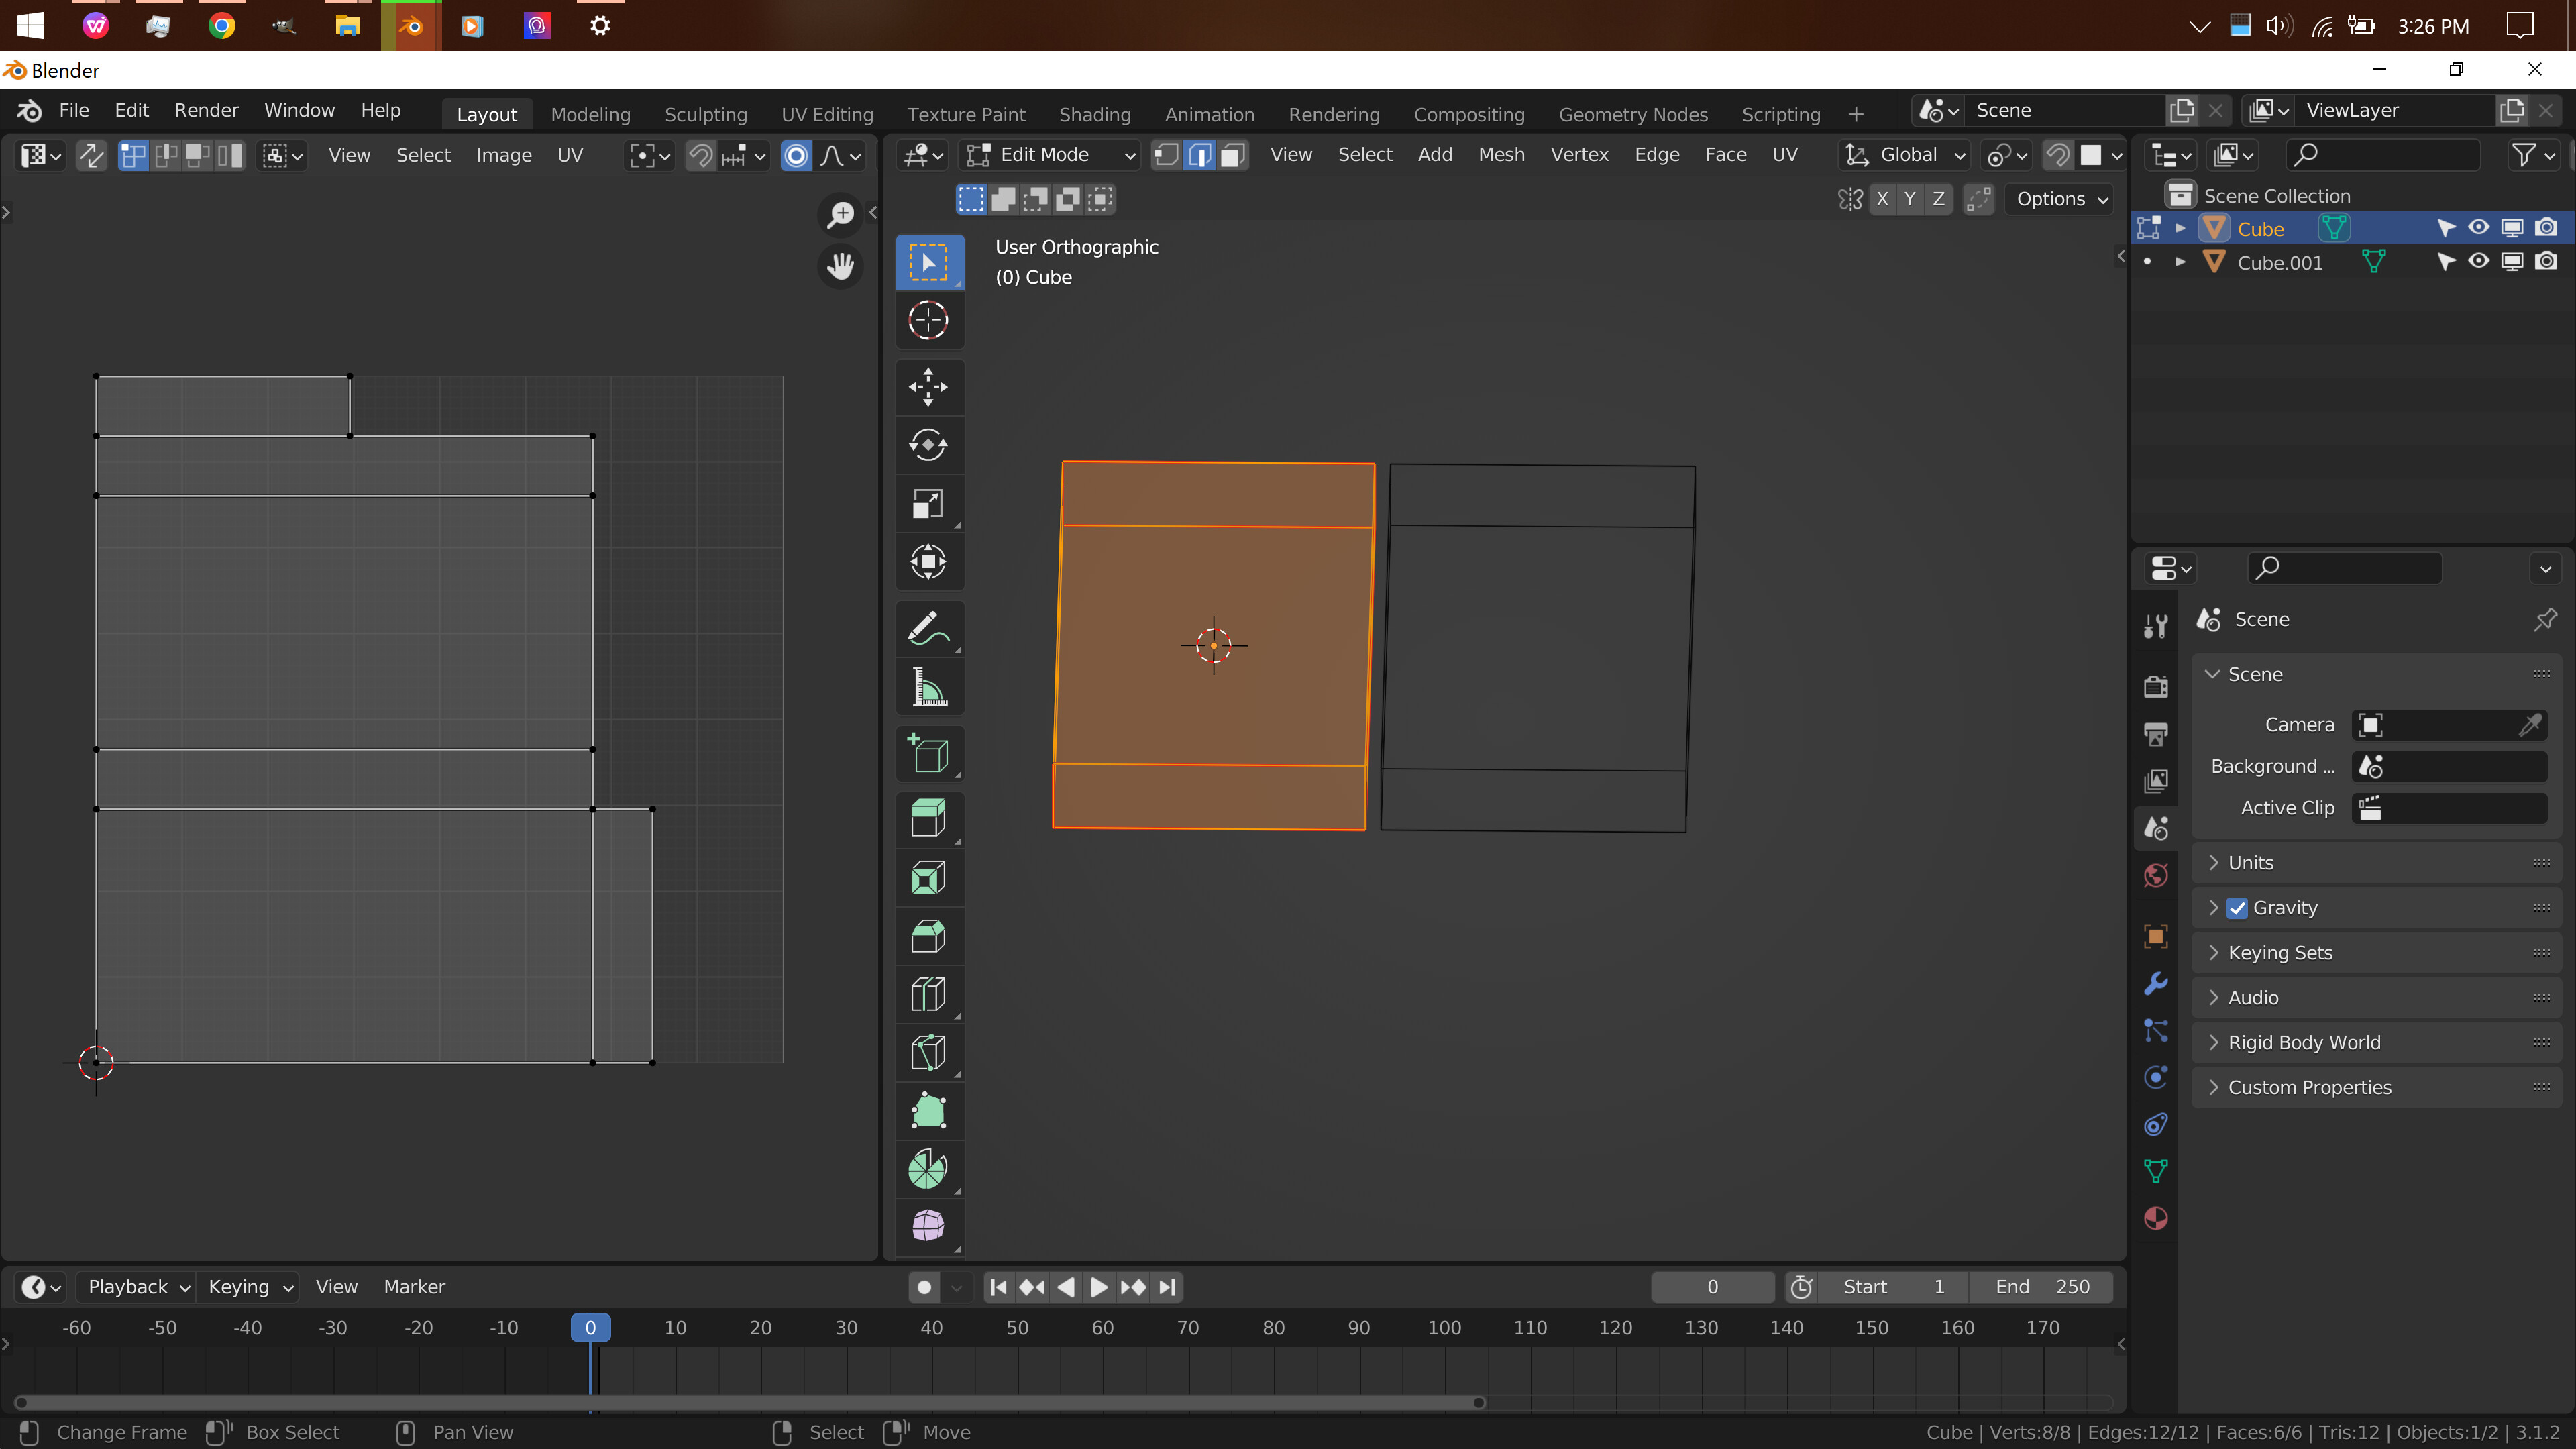2576x1449 pixels.
Task: Select the Bevel tool
Action: pos(928,936)
